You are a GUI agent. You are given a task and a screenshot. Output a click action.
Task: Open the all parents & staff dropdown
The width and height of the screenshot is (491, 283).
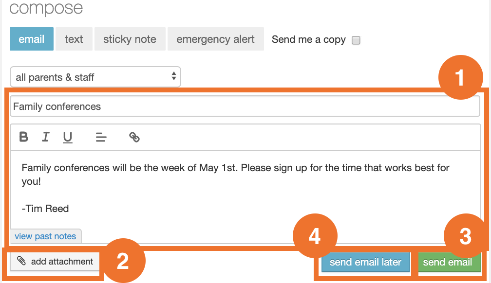click(95, 76)
